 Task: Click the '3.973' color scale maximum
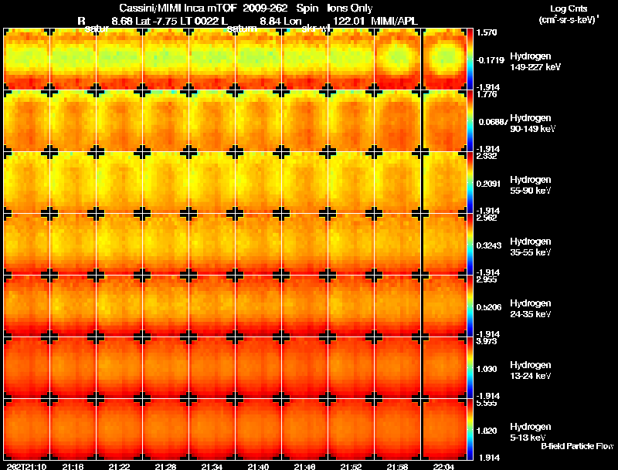[487, 341]
